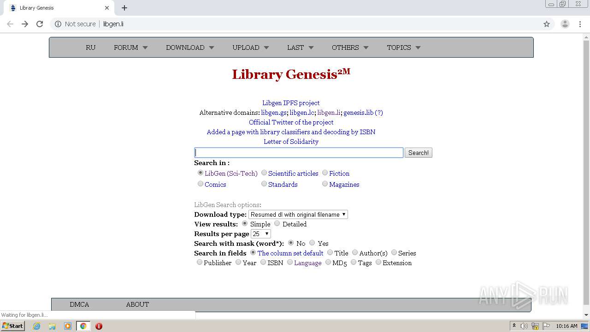Select the LibGen (Sci-Tech) radio button

tap(201, 173)
